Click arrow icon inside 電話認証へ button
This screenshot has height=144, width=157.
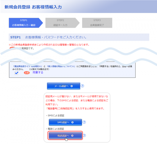(x=72, y=135)
